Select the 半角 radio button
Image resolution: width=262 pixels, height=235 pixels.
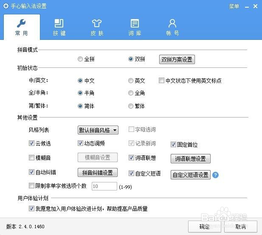80,93
